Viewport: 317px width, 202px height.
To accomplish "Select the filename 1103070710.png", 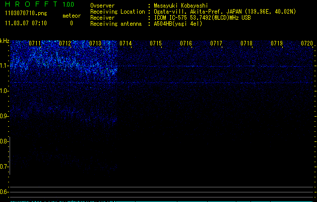I will [x=26, y=13].
